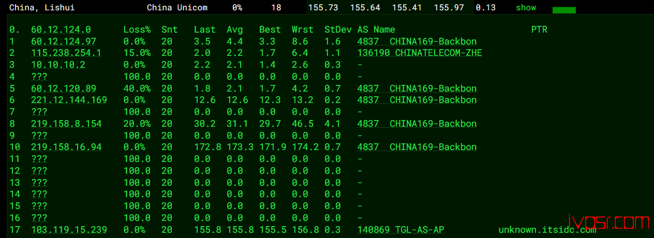This screenshot has width=654, height=238.
Task: Click the PTR column header
Action: point(539,30)
